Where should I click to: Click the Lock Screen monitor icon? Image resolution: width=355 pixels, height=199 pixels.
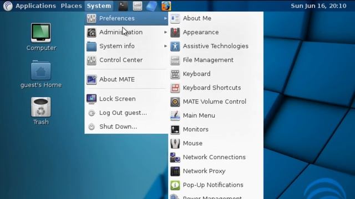pyautogui.click(x=92, y=99)
